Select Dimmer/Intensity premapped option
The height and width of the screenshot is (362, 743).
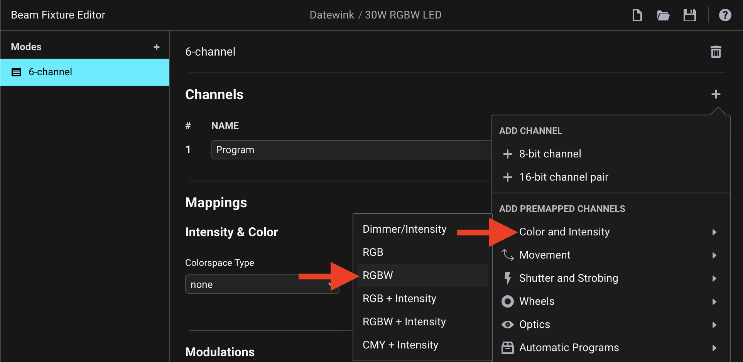[404, 229]
